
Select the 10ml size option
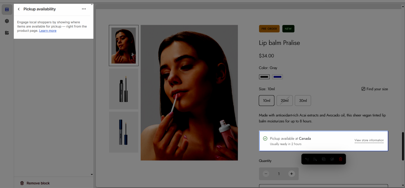pyautogui.click(x=267, y=100)
